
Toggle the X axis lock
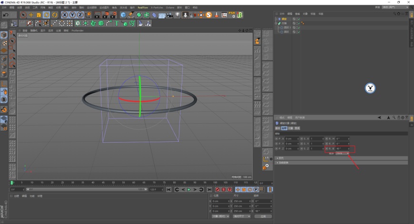pyautogui.click(x=64, y=15)
